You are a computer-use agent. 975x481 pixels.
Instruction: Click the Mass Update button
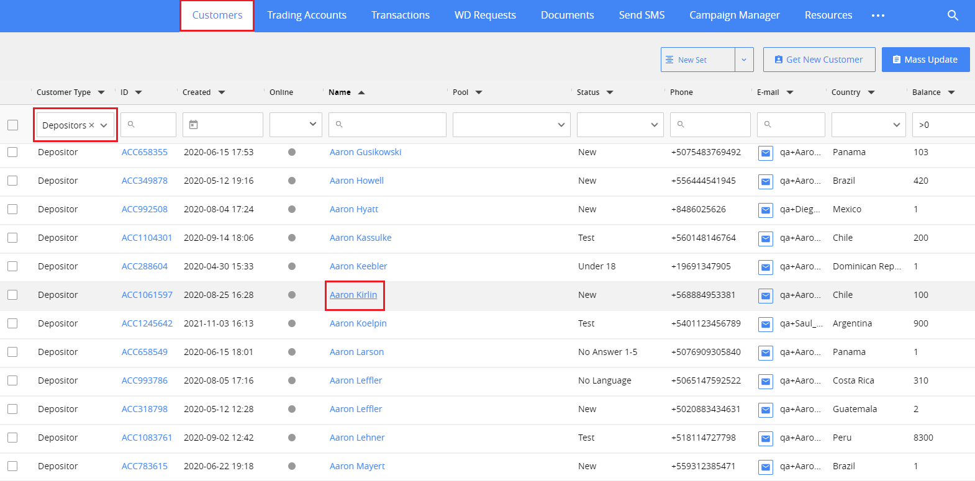[926, 60]
